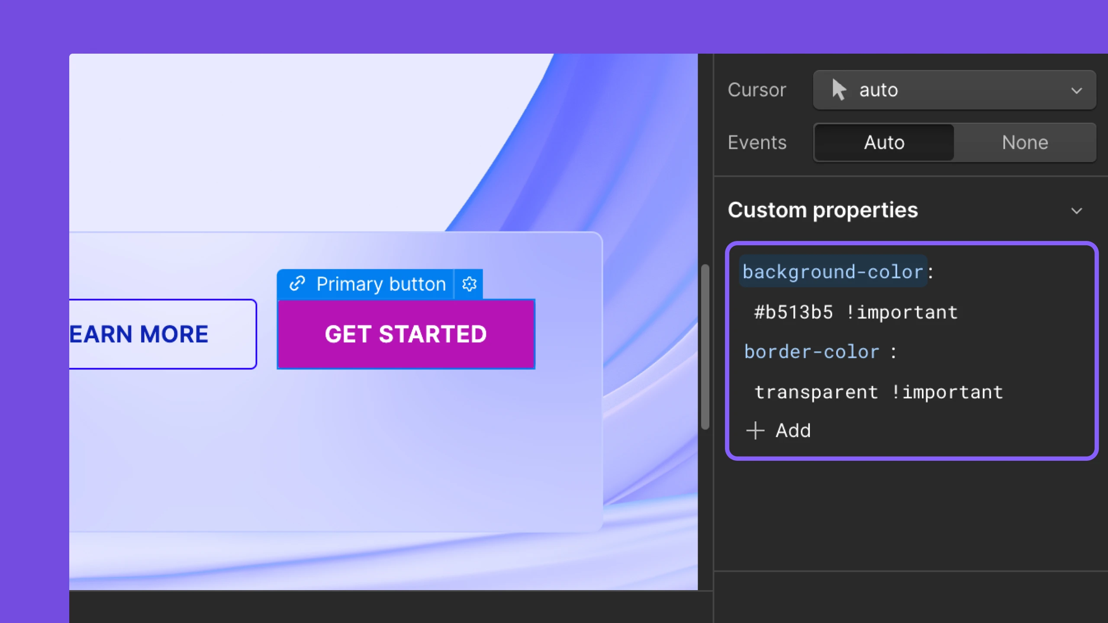The width and height of the screenshot is (1108, 623).
Task: Edit the background-color property name
Action: tap(833, 272)
